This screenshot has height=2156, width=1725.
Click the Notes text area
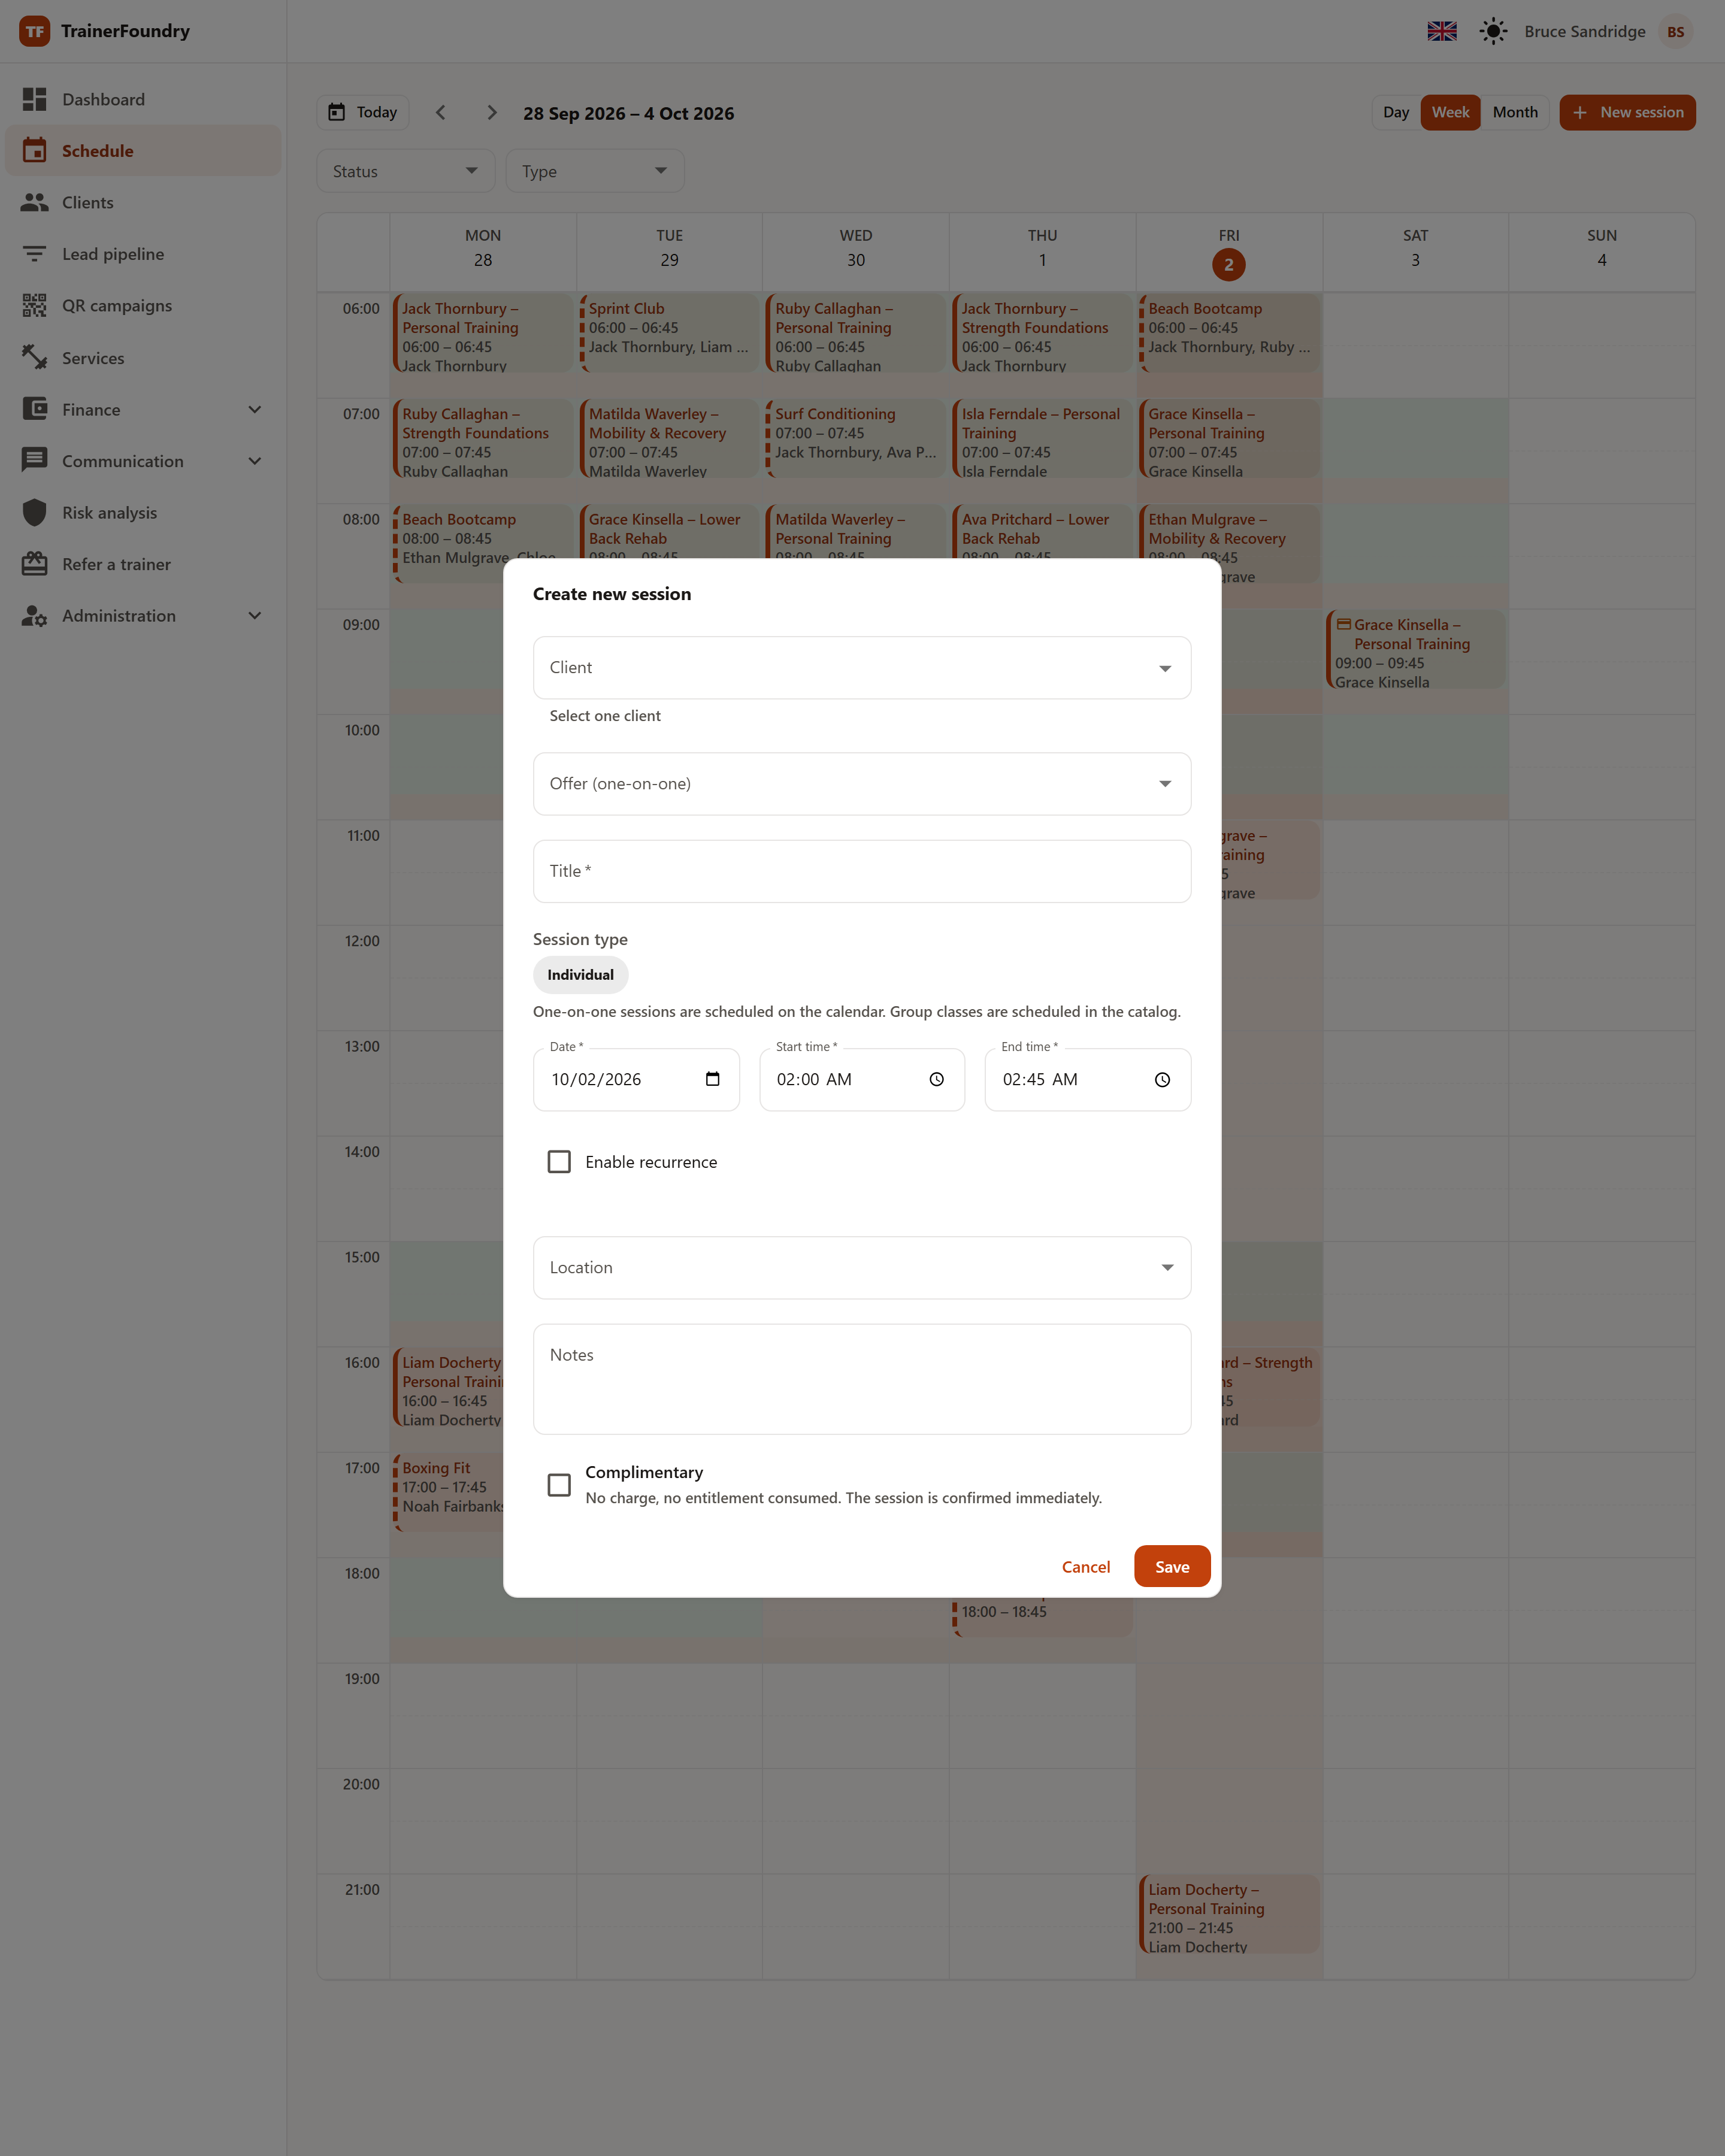pos(861,1379)
